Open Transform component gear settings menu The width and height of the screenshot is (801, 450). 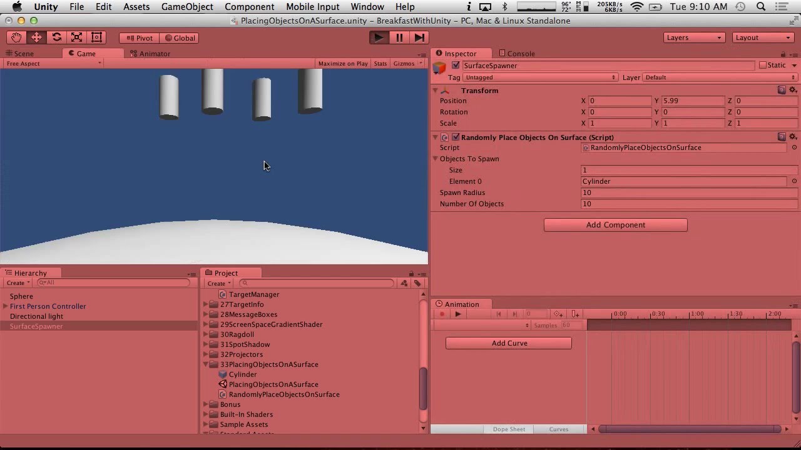tap(793, 90)
